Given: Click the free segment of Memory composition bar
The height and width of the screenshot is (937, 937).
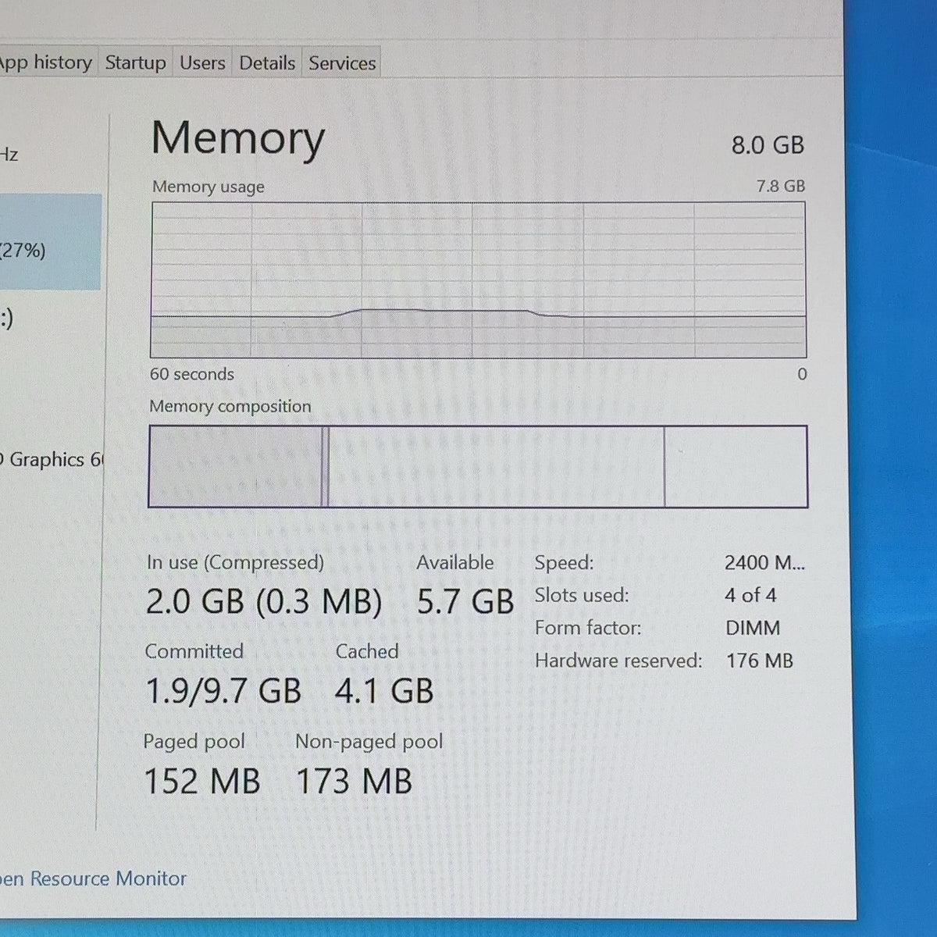Looking at the screenshot, I should tap(736, 466).
